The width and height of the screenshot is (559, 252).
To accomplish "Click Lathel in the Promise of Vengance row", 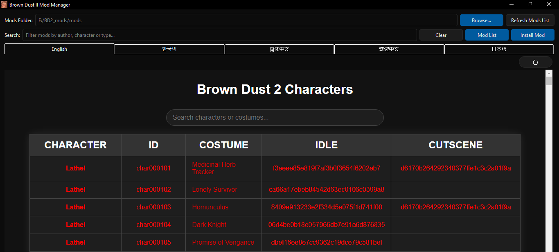I will click(x=75, y=242).
